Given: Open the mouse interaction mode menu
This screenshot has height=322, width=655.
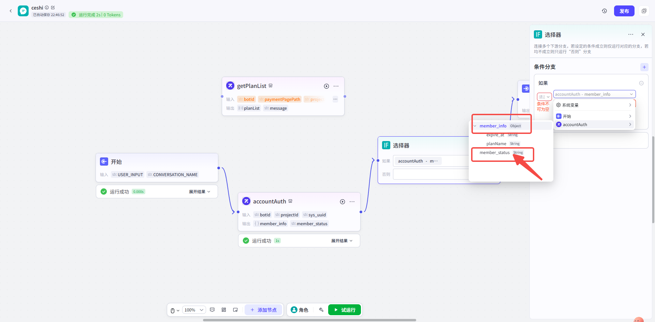Looking at the screenshot, I should [175, 310].
